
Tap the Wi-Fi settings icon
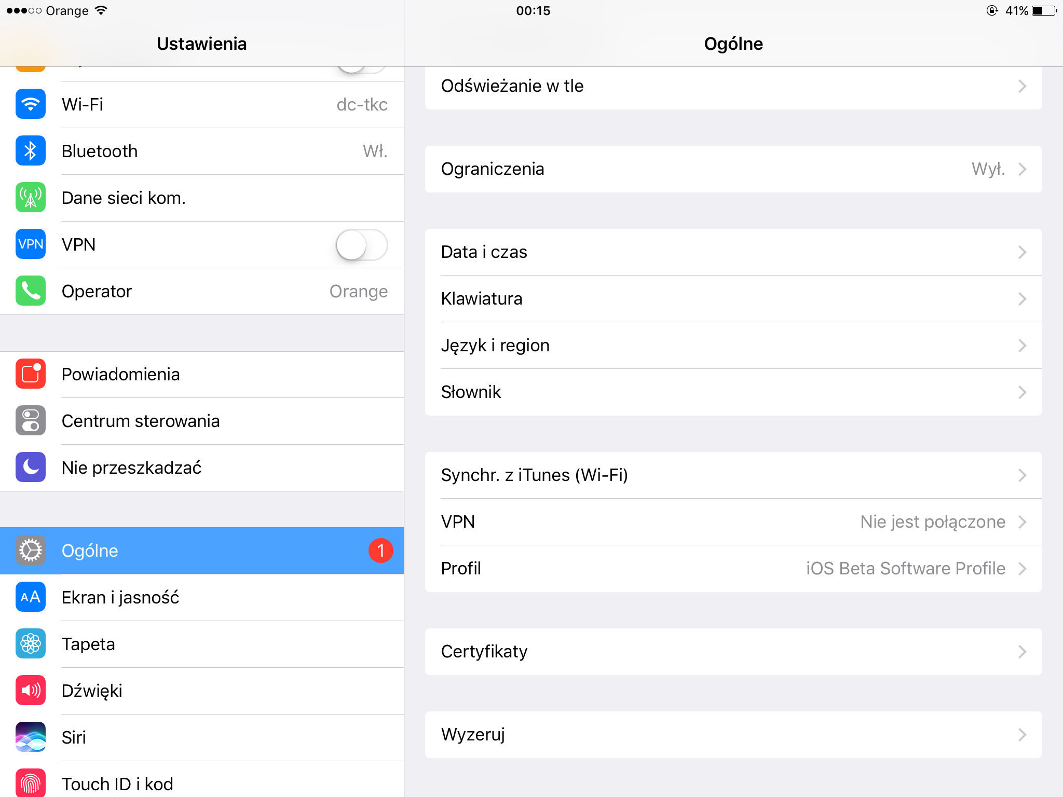[31, 104]
